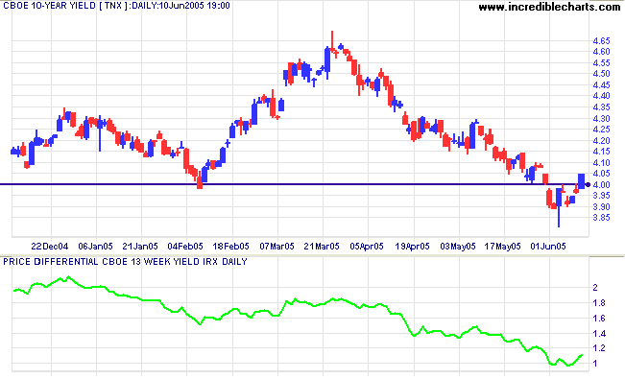Click the 4.40 yield axis value
Viewport: 625px width, 379px height.
601,96
